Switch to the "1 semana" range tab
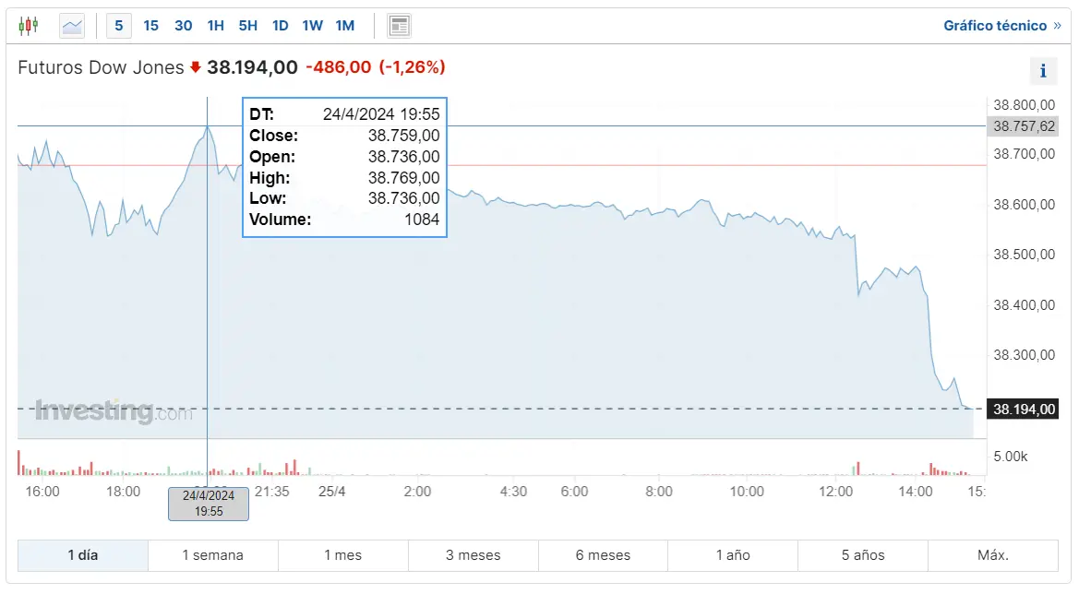The image size is (1079, 594). point(212,555)
